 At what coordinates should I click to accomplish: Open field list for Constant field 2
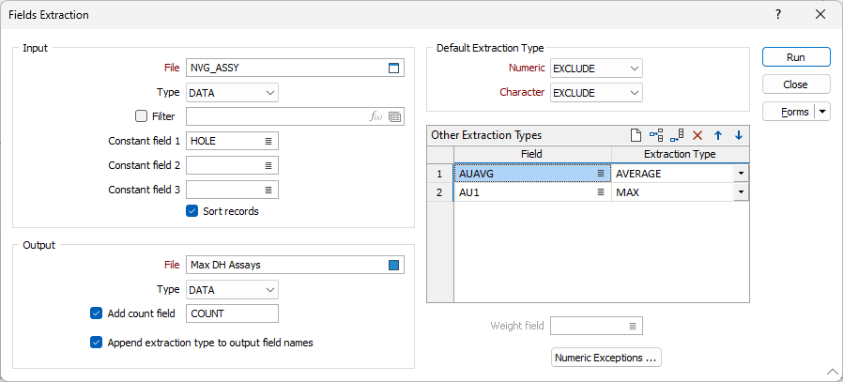(268, 165)
